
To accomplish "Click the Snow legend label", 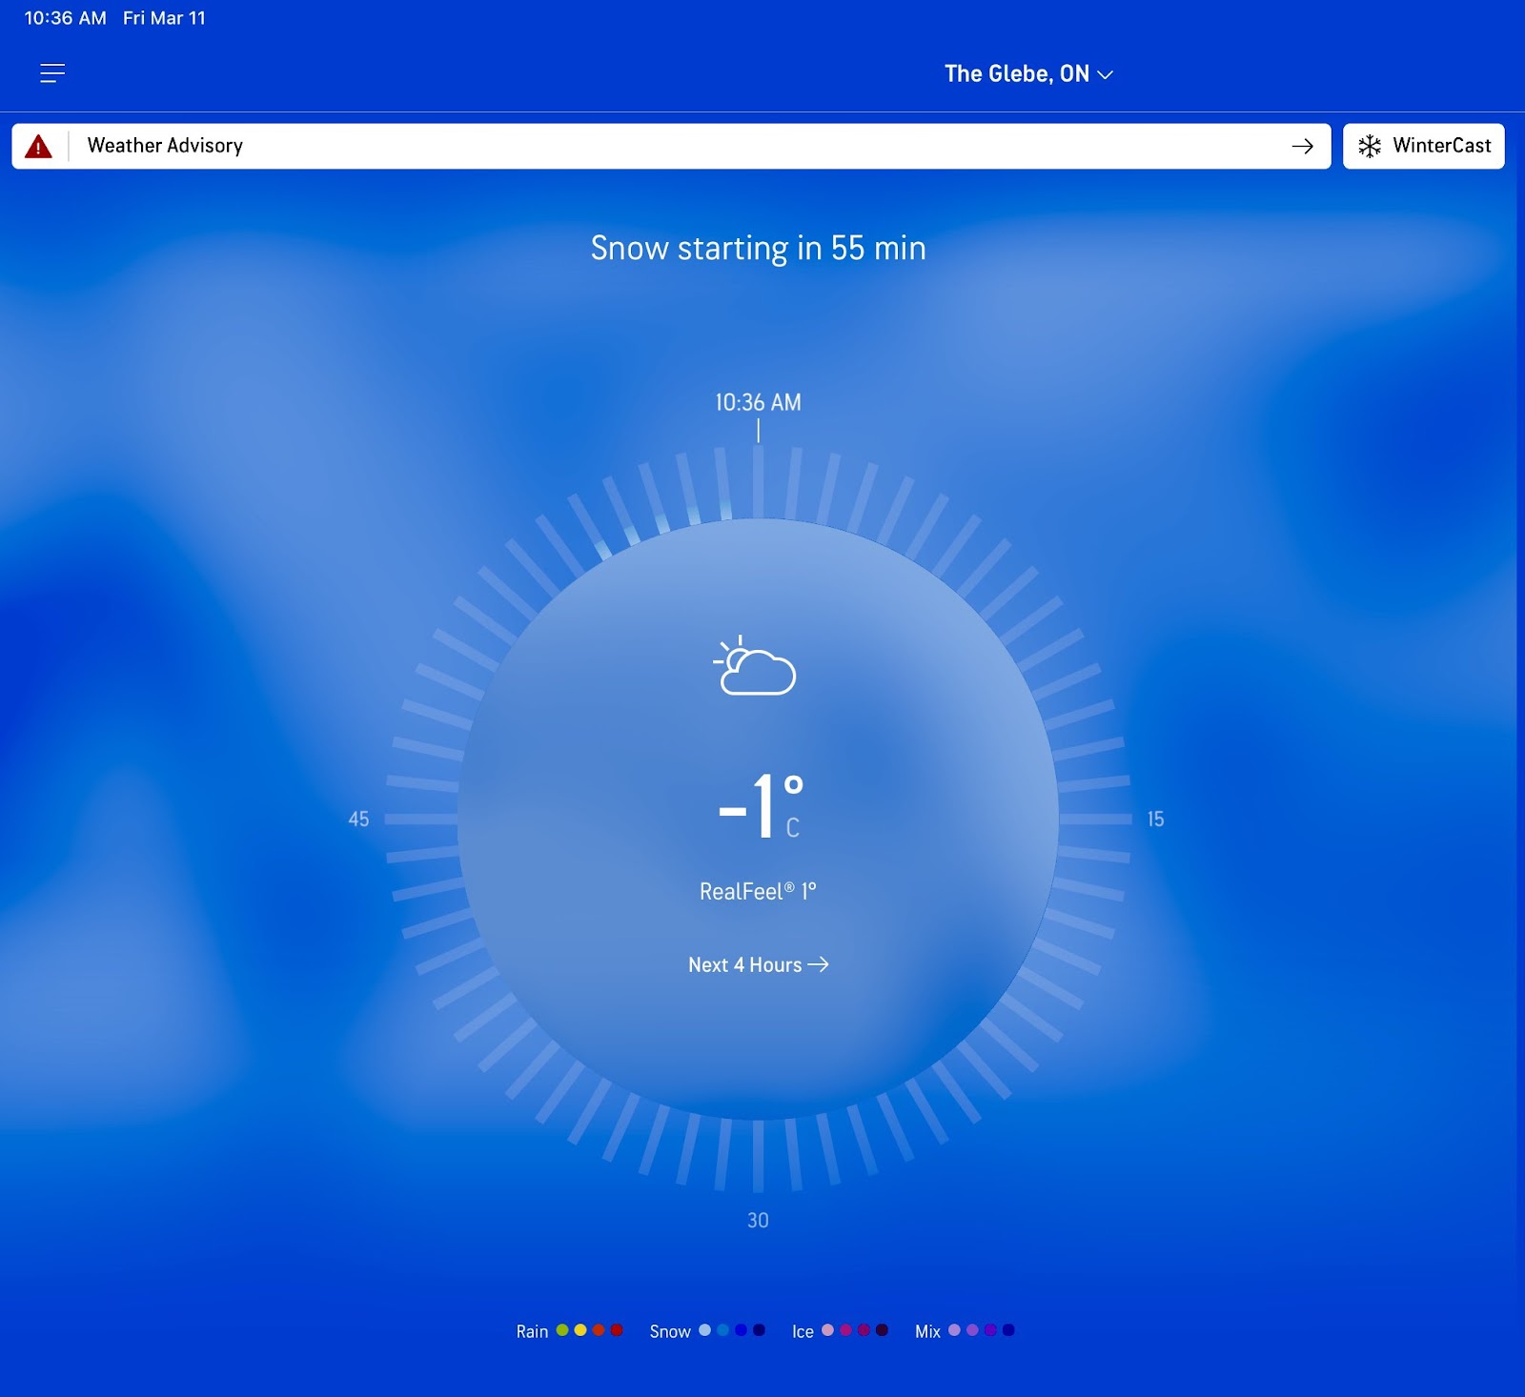I will pos(670,1331).
